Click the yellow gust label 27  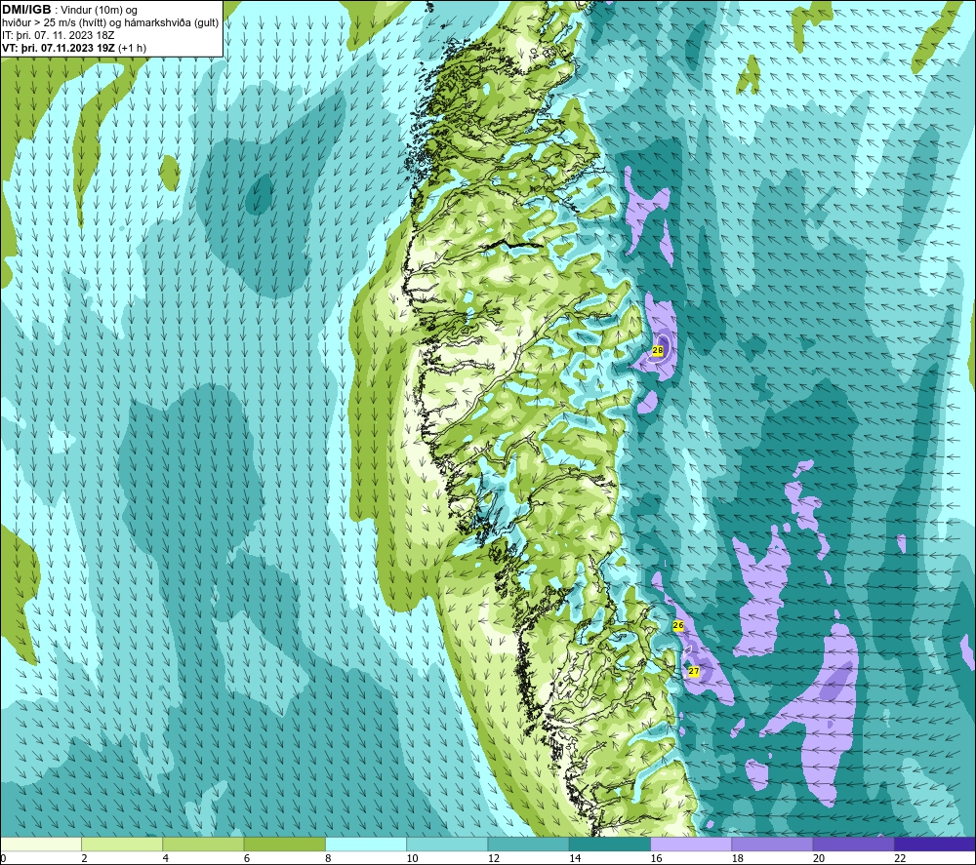pyautogui.click(x=693, y=671)
